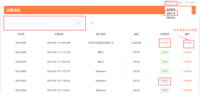Click order number QO10480
The image size is (200, 94).
(x=21, y=52)
